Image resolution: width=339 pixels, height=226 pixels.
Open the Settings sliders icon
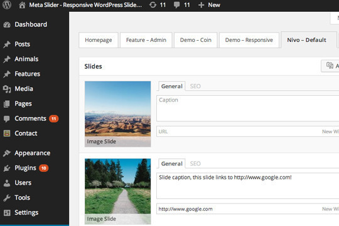[7, 213]
